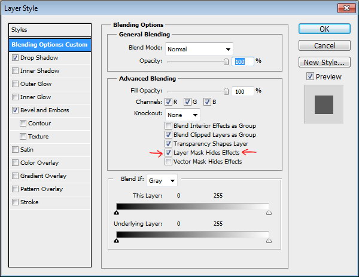
Task: Select Blending Options: Custom in list
Action: tap(50, 45)
